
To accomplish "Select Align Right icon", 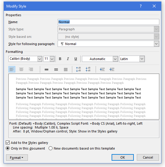I will coord(31,69).
